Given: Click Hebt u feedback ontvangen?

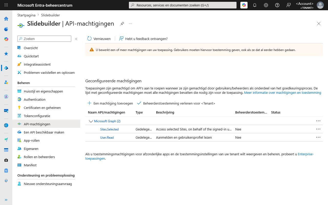Looking at the screenshot, I should pos(143,39).
